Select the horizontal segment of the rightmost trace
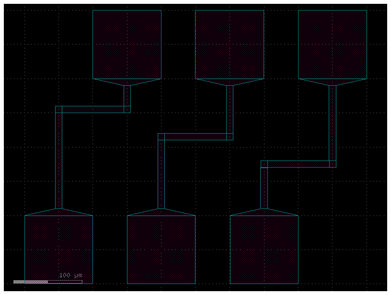 (297, 164)
